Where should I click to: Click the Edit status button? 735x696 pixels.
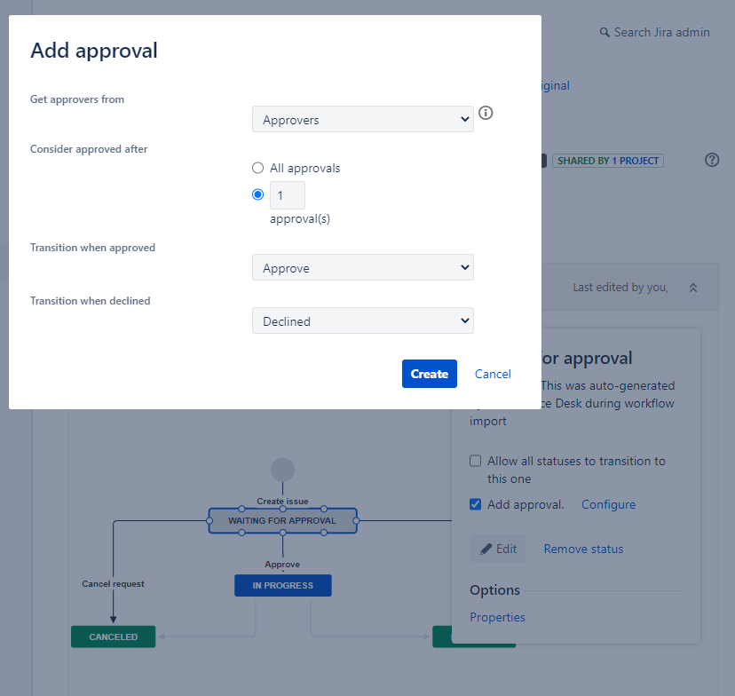[498, 549]
